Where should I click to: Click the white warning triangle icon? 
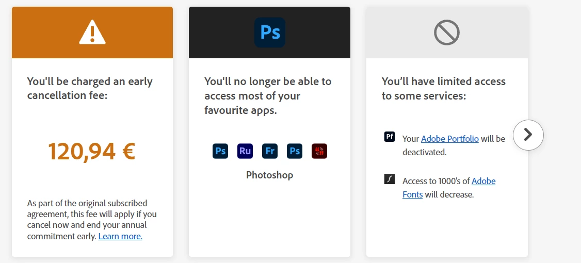(x=92, y=32)
